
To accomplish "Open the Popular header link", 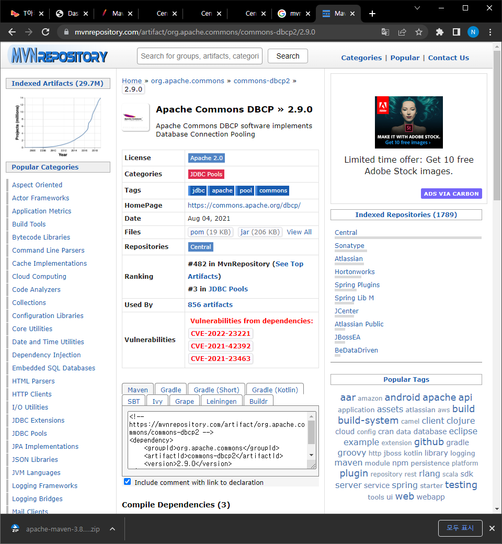I will tap(405, 58).
